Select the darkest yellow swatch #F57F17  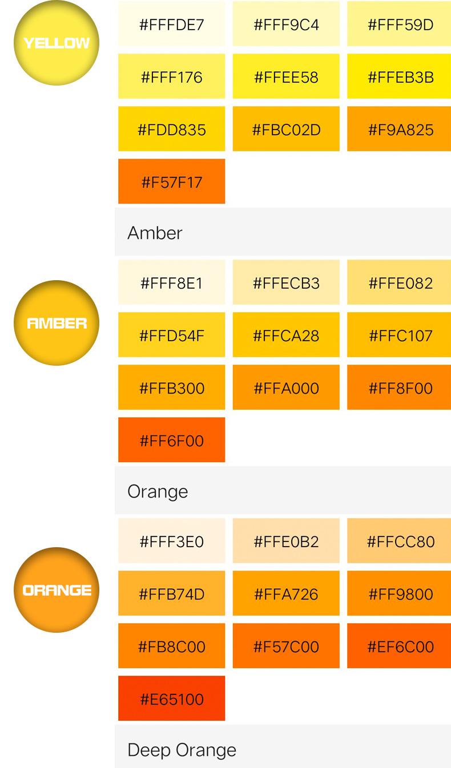pyautogui.click(x=171, y=182)
